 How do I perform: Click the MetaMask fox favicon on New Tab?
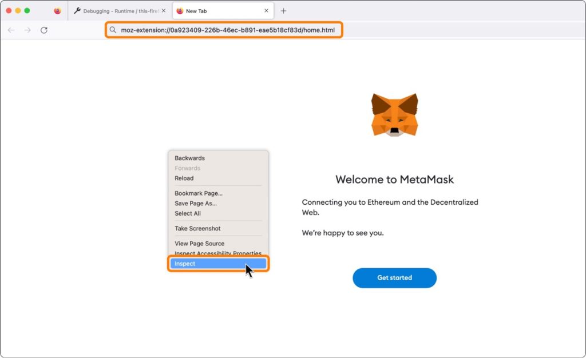(x=179, y=10)
